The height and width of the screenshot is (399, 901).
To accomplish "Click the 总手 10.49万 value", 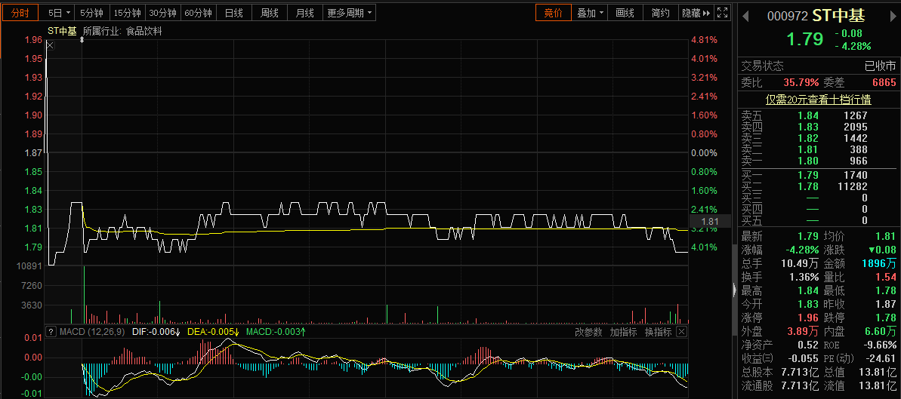I will (801, 263).
